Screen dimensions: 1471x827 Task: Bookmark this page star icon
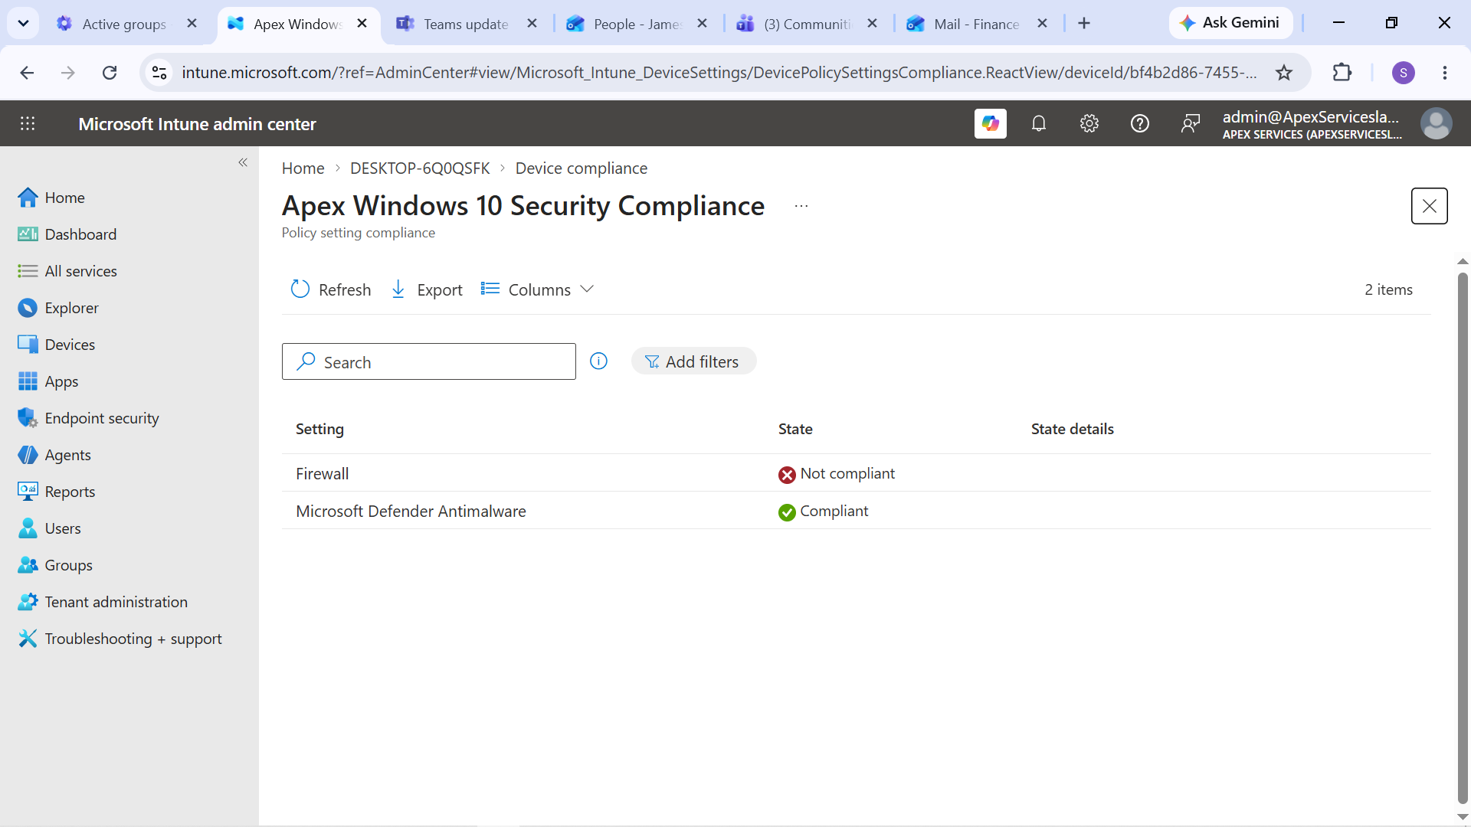click(1284, 73)
